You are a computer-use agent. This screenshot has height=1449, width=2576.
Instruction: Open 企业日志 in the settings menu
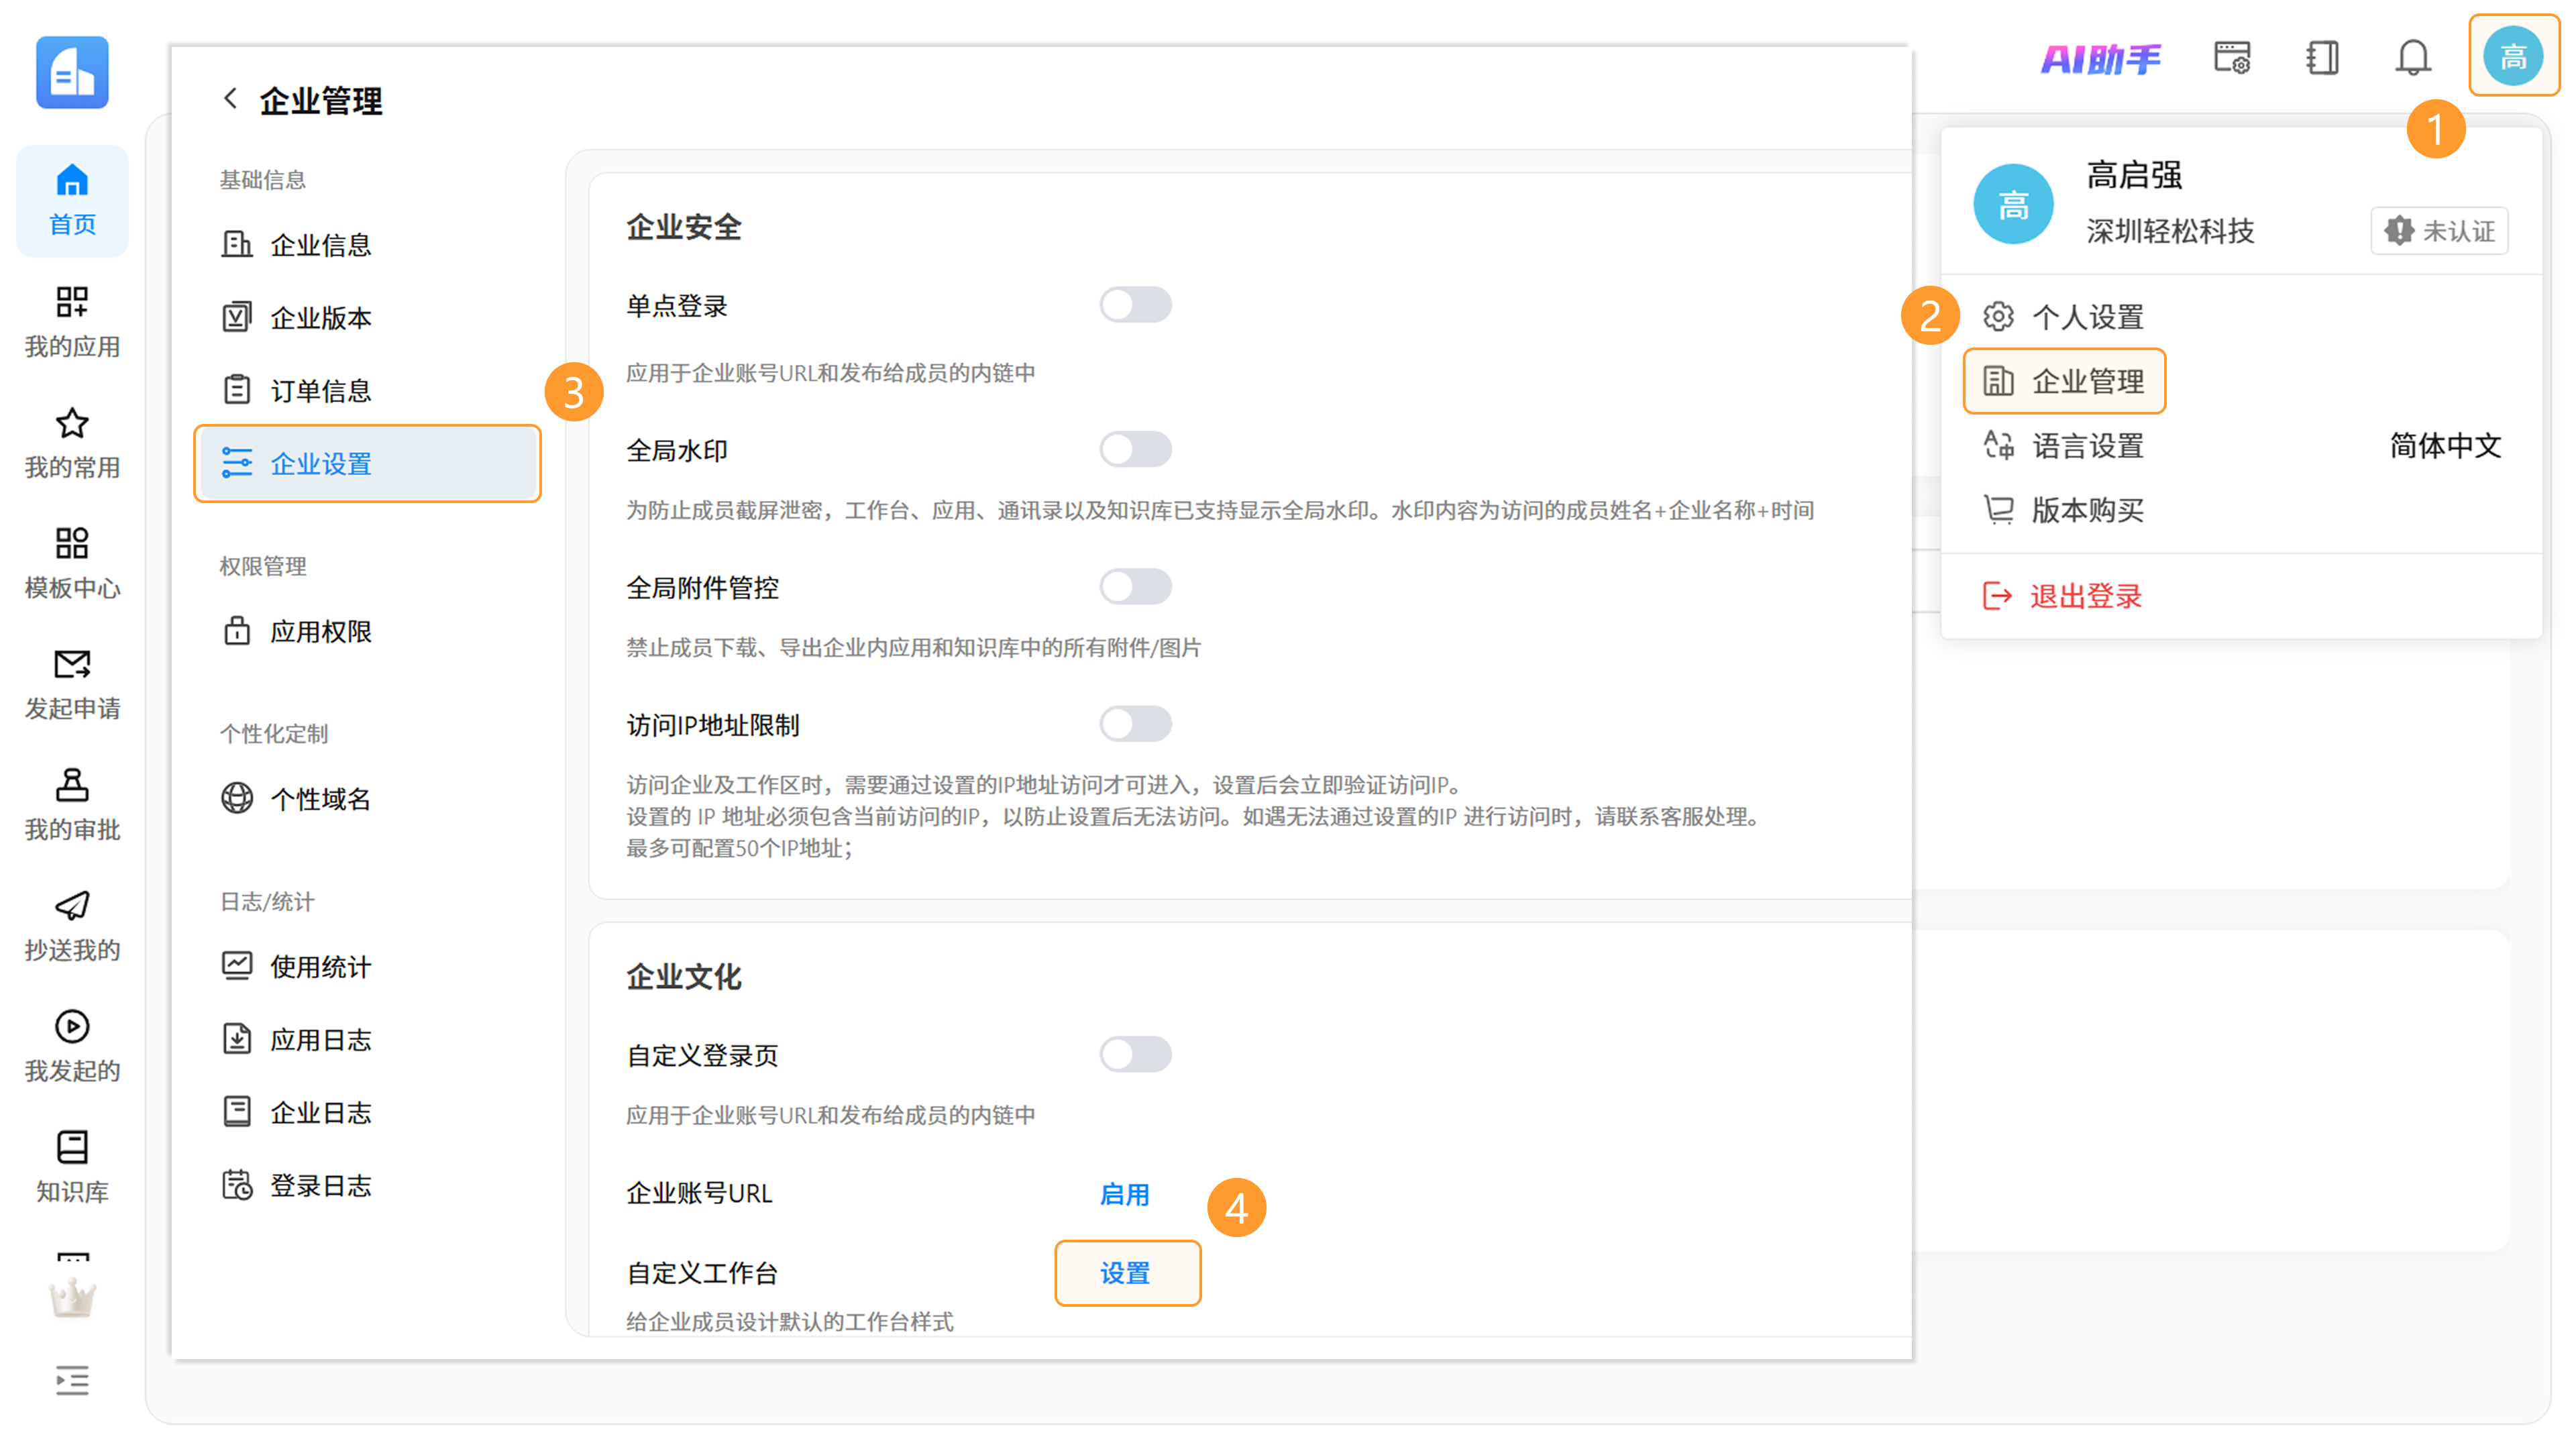point(368,1113)
